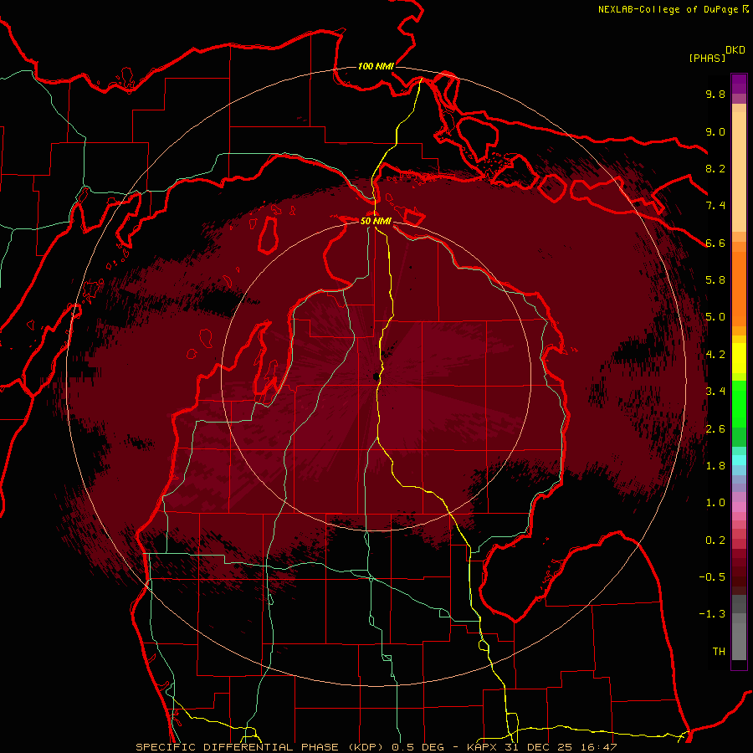Click the TH label on the color scale
This screenshot has width=753, height=753.
(719, 652)
